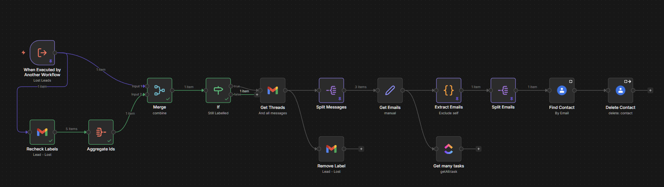
Task: Click the 'getAll:task' subtitle text
Action: [449, 172]
